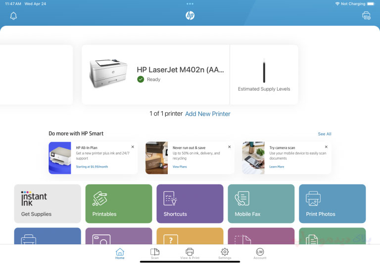
Task: Select the HP LaserJet M402n printer image
Action: tap(108, 73)
